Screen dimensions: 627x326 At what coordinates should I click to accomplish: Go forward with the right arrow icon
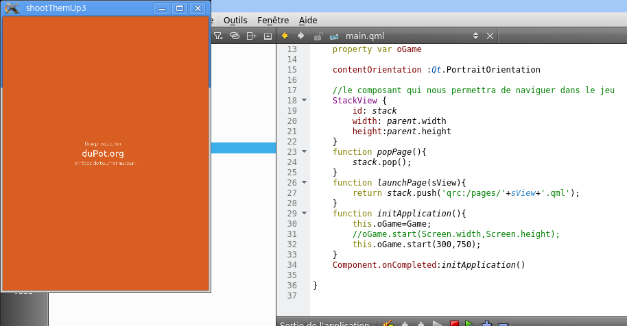300,36
